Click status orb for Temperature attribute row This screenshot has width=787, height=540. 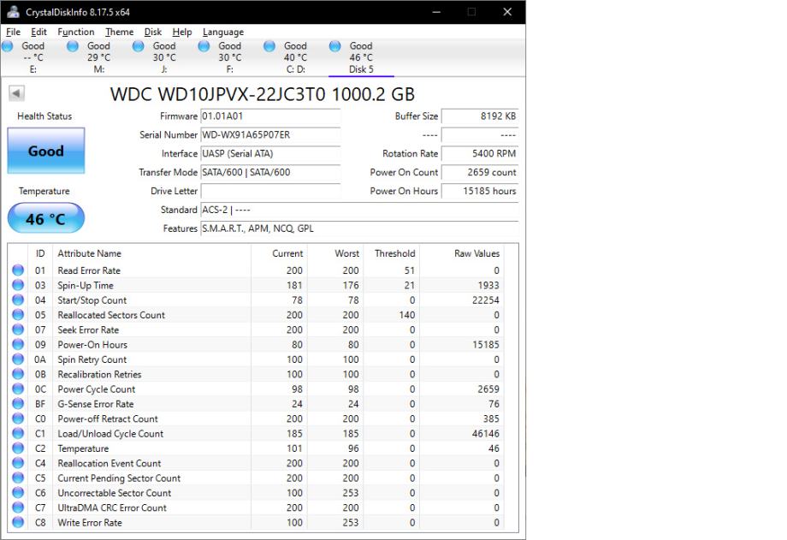coord(18,448)
